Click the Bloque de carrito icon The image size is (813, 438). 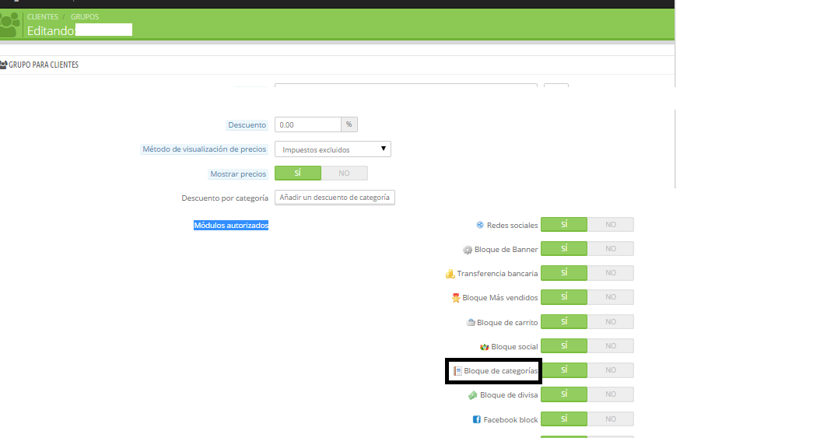(x=471, y=322)
